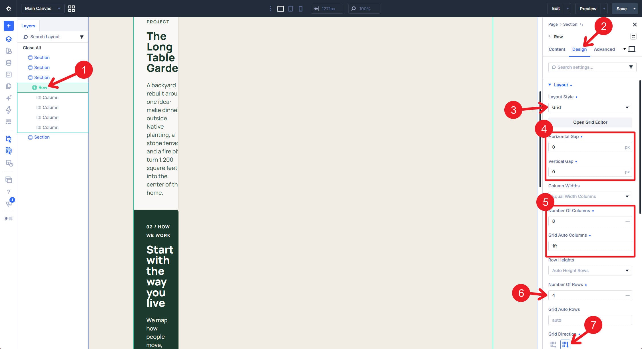Image resolution: width=642 pixels, height=349 pixels.
Task: Open the Layers sidebar icon
Action: point(9,39)
